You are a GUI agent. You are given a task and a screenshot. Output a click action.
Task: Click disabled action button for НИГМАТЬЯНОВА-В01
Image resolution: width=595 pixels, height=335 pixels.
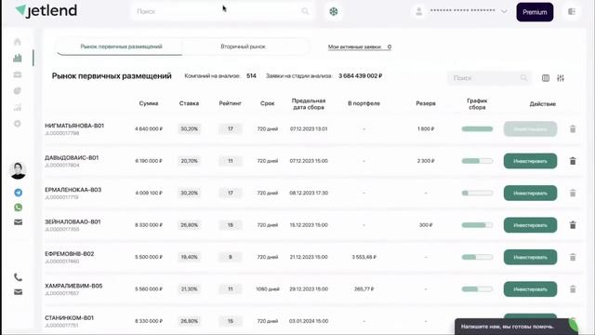(530, 129)
